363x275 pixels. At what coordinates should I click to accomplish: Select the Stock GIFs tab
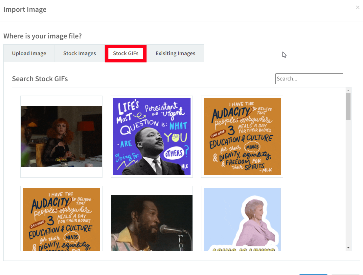[x=126, y=53]
